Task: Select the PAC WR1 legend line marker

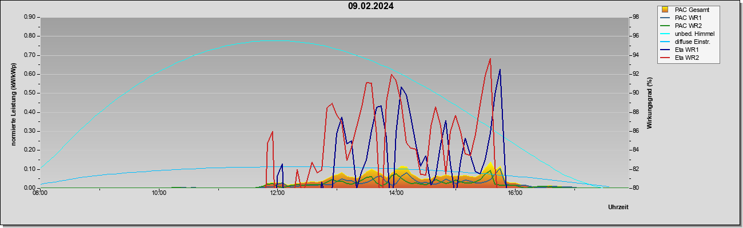Action: coord(665,18)
